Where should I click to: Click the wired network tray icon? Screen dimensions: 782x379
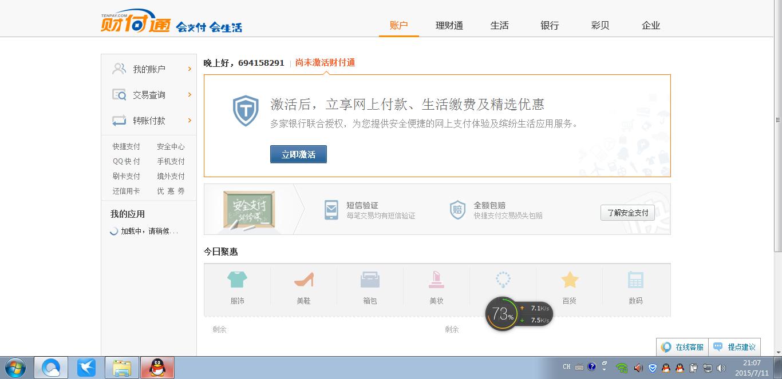[708, 368]
